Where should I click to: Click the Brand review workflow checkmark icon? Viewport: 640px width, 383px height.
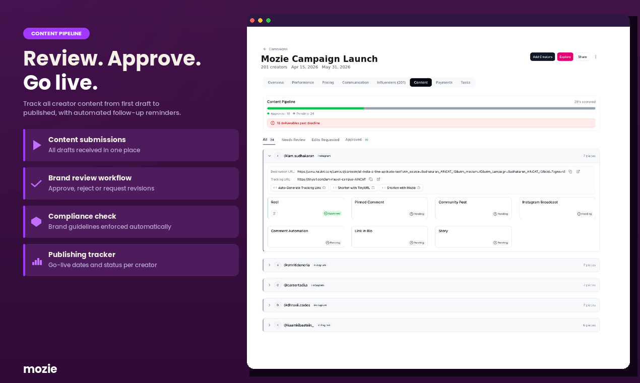pyautogui.click(x=36, y=183)
